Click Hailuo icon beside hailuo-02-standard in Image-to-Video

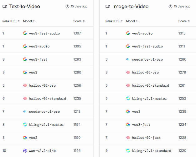click(128, 85)
